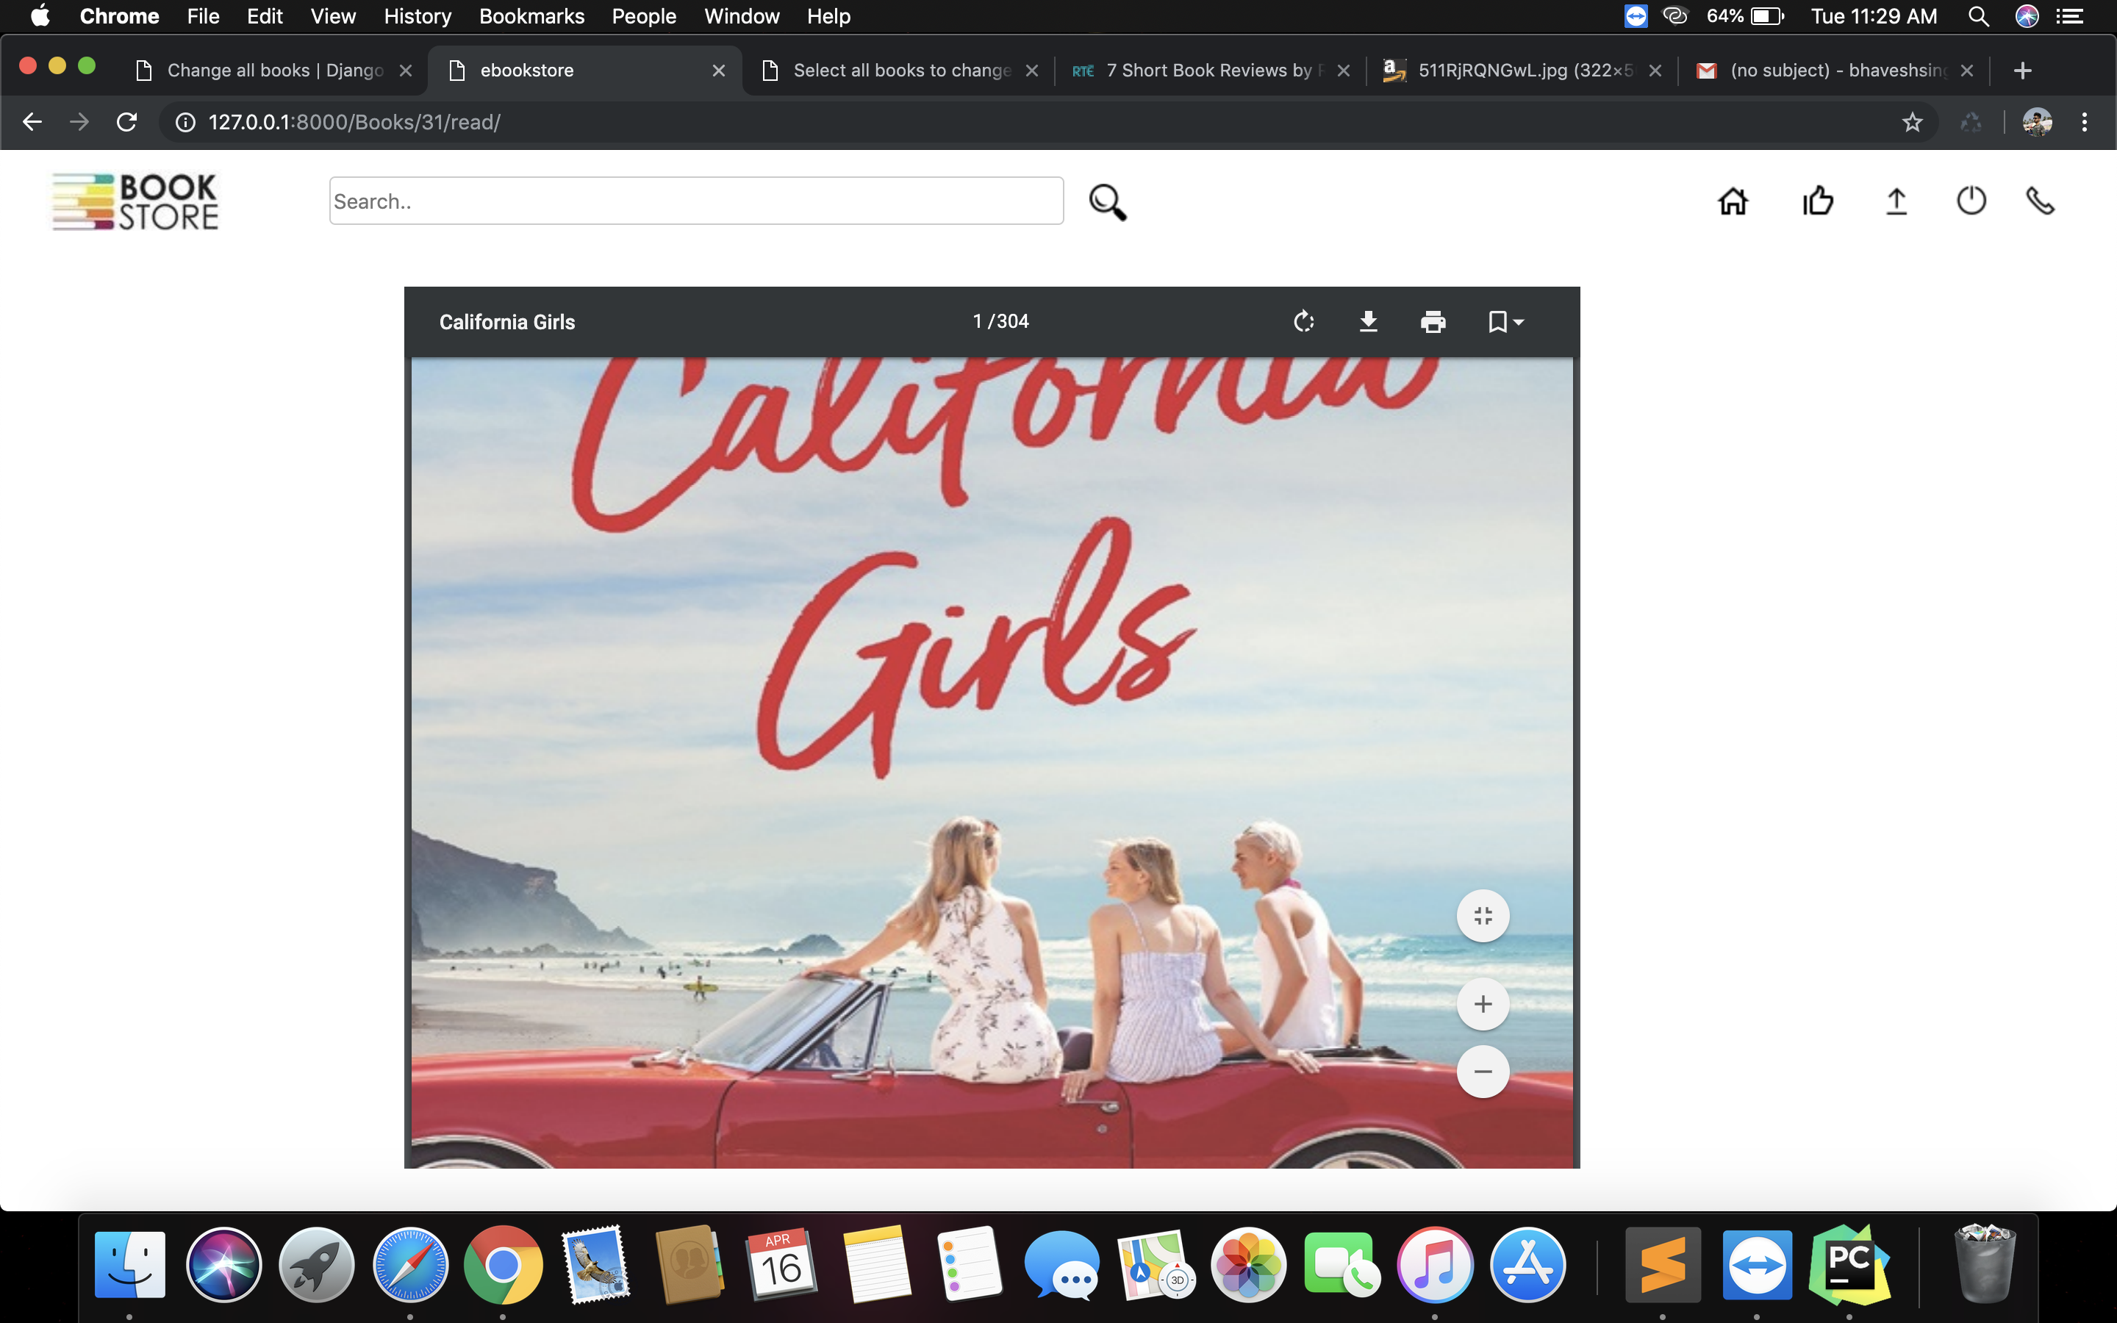The height and width of the screenshot is (1323, 2117).
Task: Zoom in with the plus button
Action: tap(1482, 1003)
